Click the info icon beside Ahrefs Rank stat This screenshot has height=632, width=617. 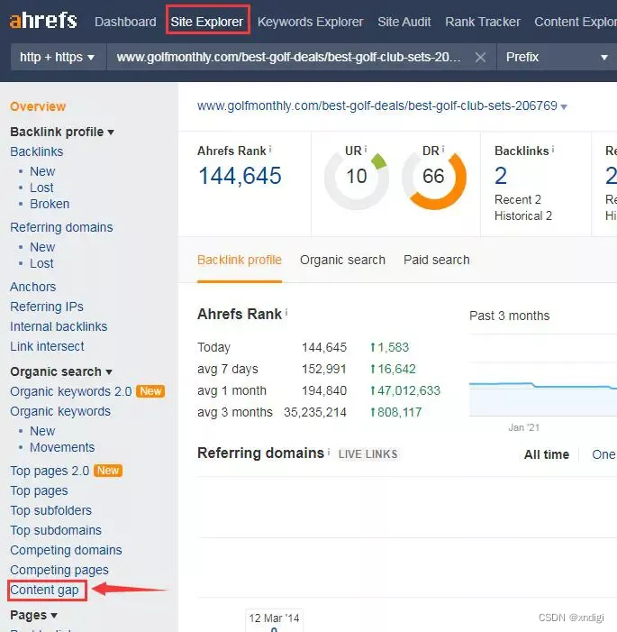270,150
